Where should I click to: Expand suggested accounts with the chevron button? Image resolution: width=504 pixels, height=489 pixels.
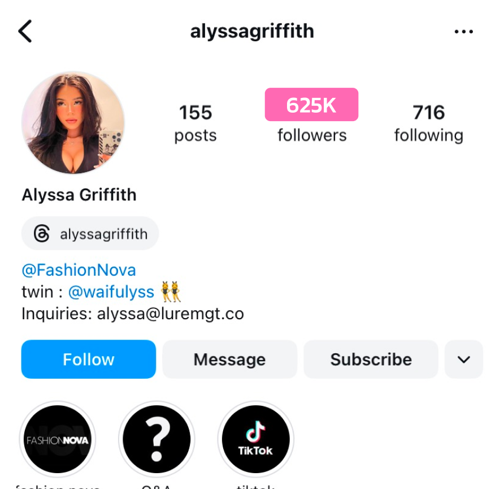click(463, 359)
